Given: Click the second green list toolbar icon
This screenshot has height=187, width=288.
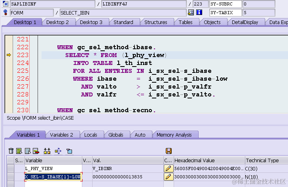Looking at the screenshot, I should [19, 151].
